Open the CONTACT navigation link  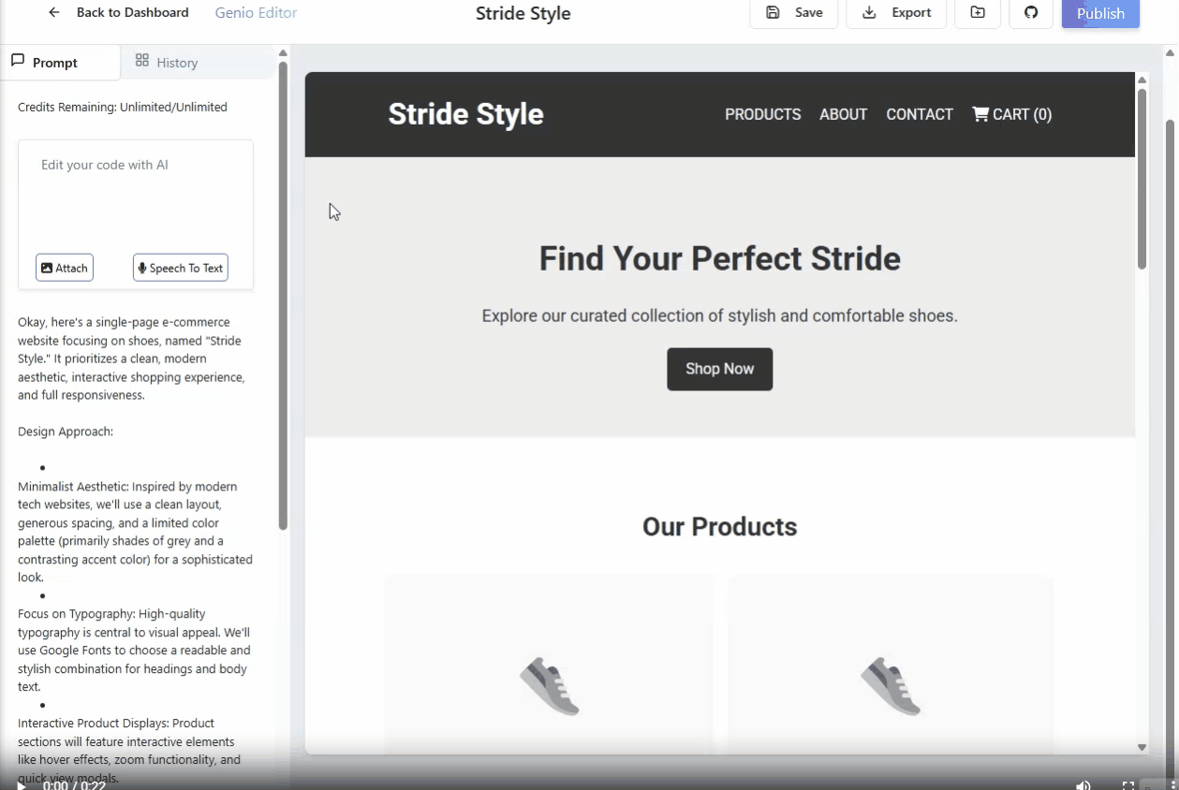pos(919,114)
